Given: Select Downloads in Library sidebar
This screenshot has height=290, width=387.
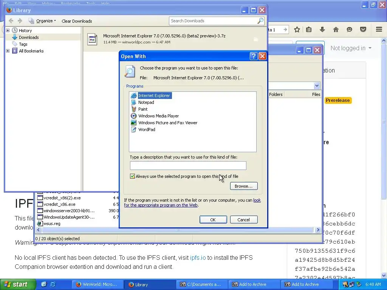Looking at the screenshot, I should coord(29,37).
